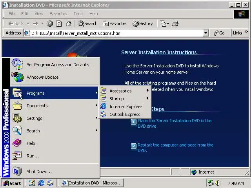
Task: Expand the Startup submenu arrow
Action: (x=148, y=98)
